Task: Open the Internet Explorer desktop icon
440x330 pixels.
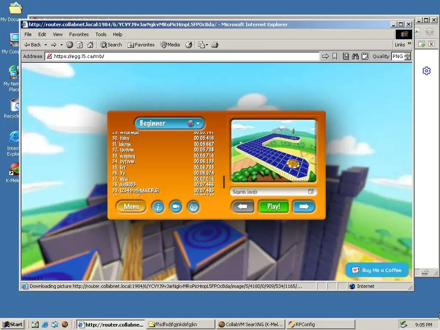Action: pos(13,143)
